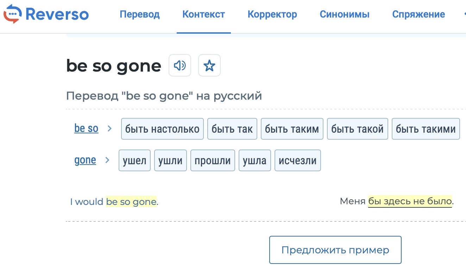Viewport: 466px width, 266px height.
Task: Expand the chevron next to "gone"
Action: click(x=107, y=160)
